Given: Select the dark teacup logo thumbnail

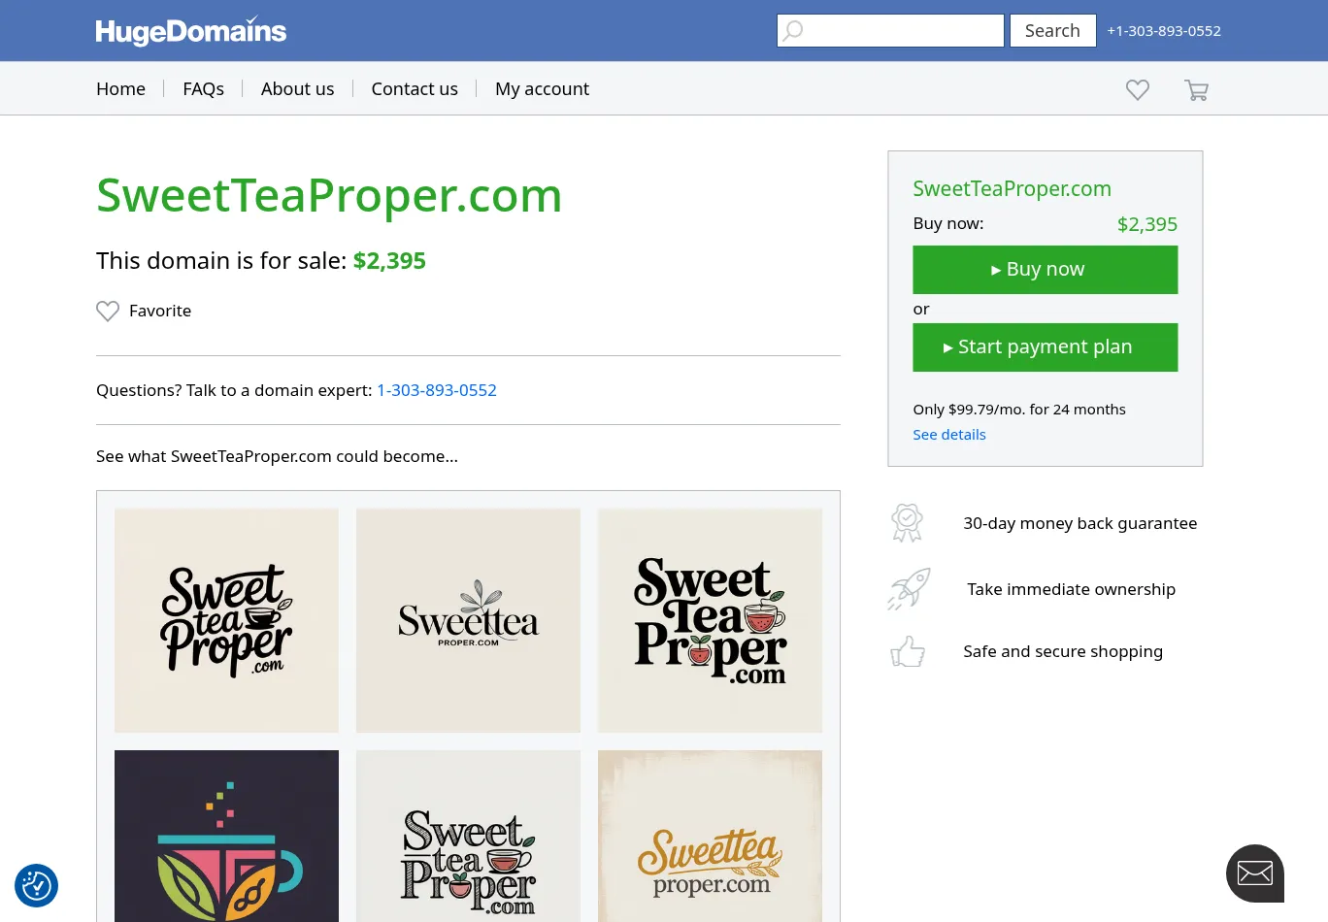Looking at the screenshot, I should 226,837.
